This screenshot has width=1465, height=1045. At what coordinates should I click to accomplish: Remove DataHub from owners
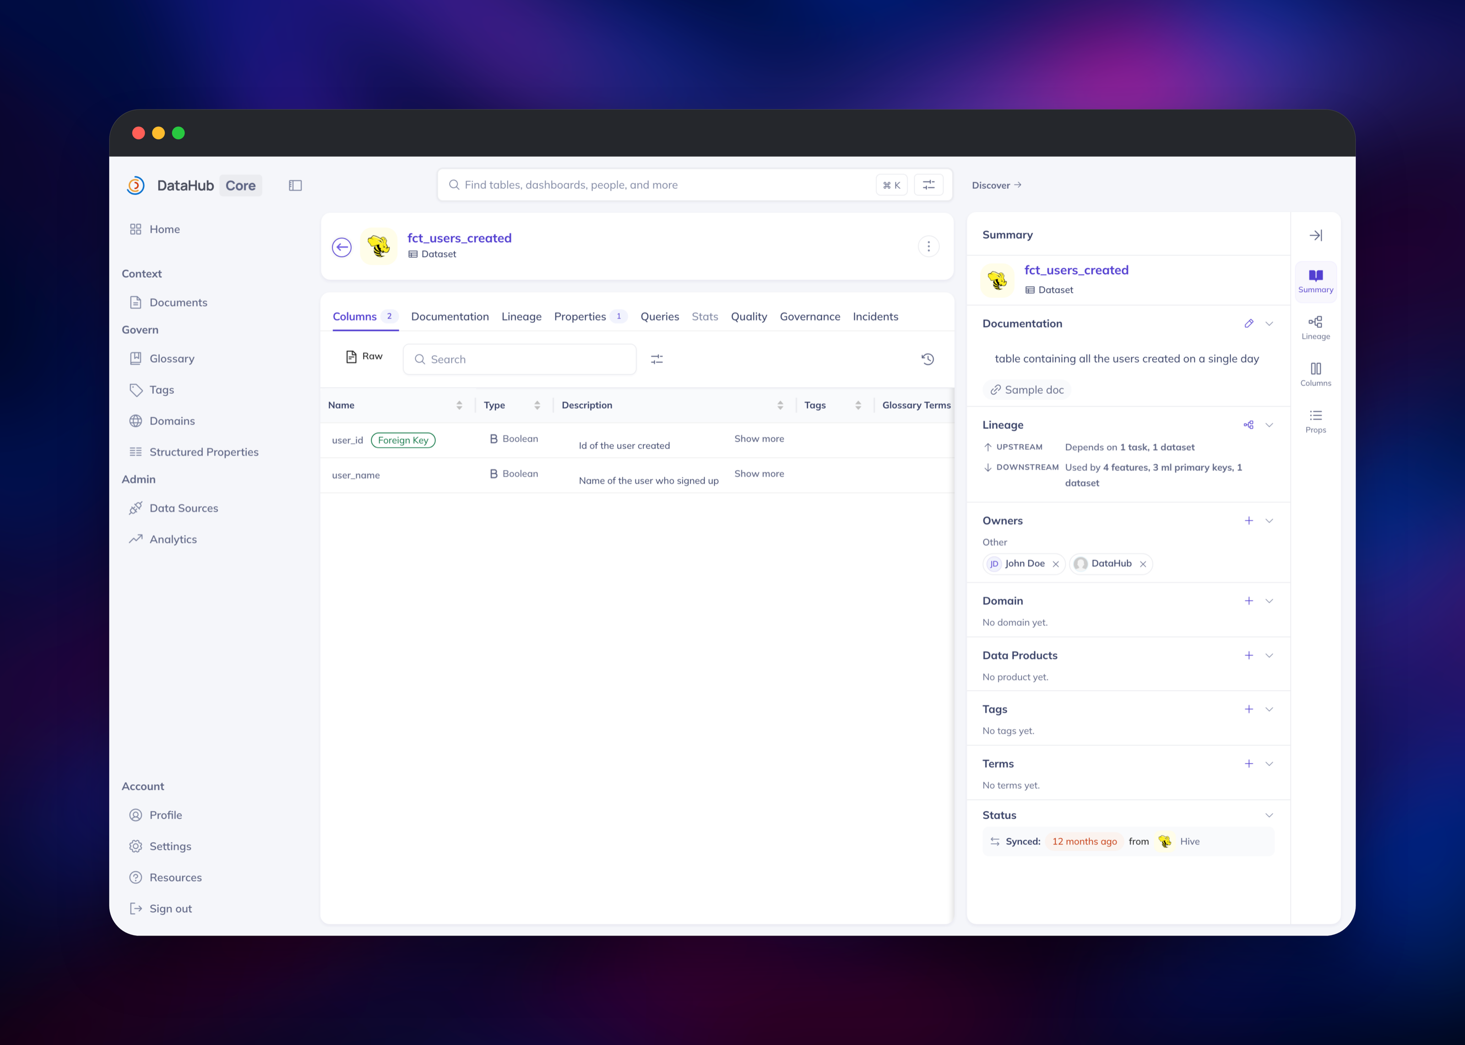[x=1143, y=564]
